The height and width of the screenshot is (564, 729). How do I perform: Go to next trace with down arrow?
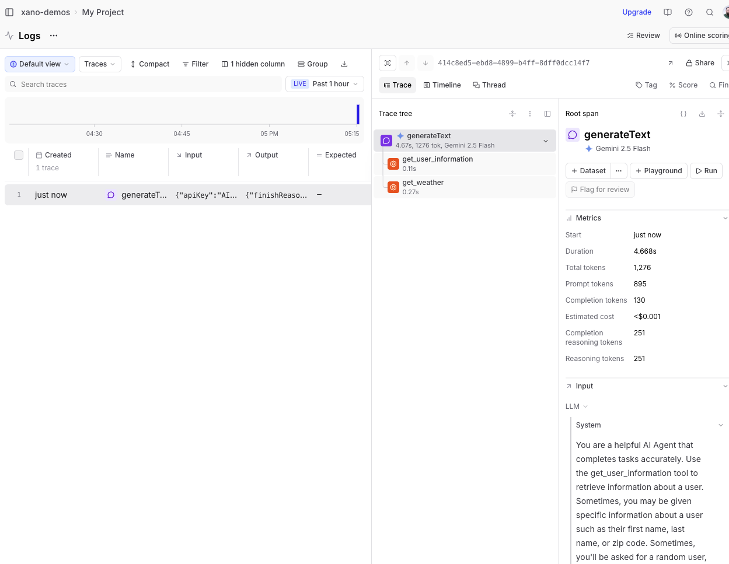[x=425, y=63]
